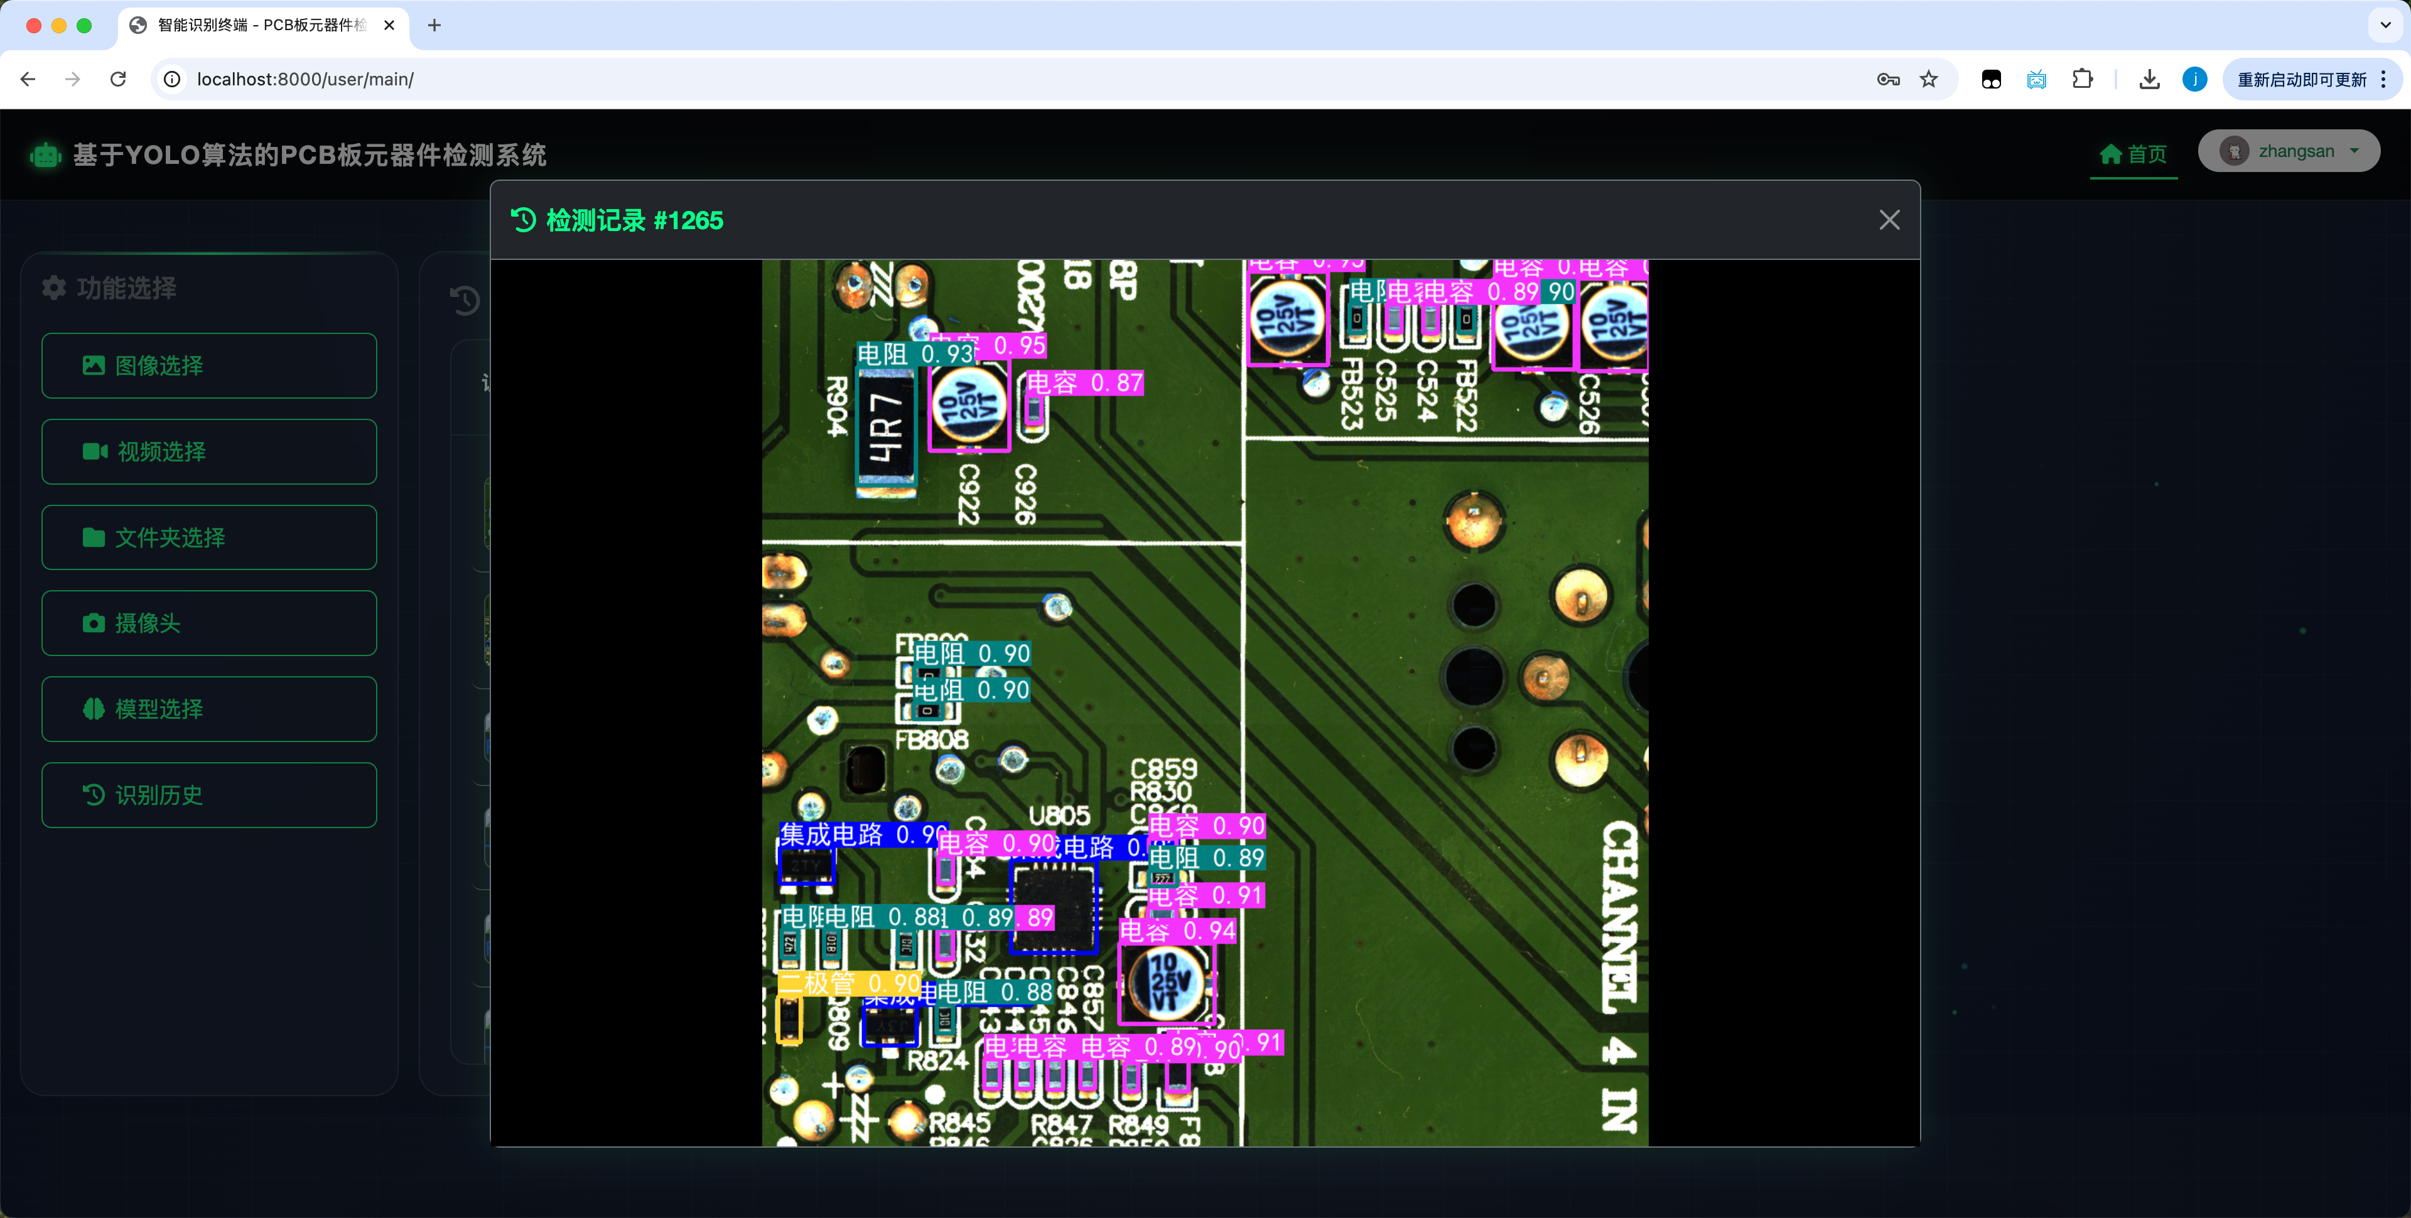Click the 重新启动即可更新 update button
The image size is (2411, 1218).
click(x=2300, y=80)
